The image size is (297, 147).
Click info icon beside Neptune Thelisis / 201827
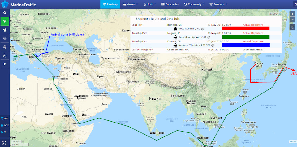tap(213, 45)
